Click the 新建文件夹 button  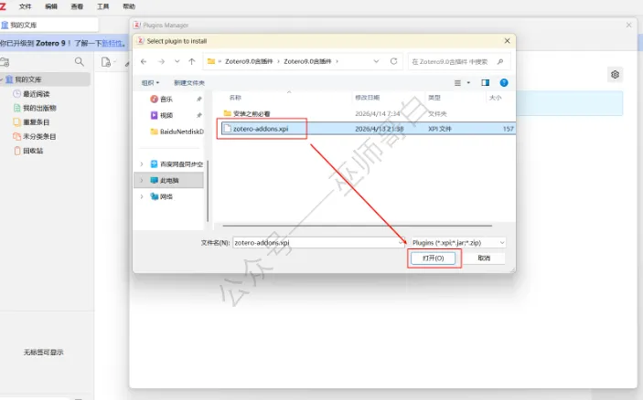189,83
